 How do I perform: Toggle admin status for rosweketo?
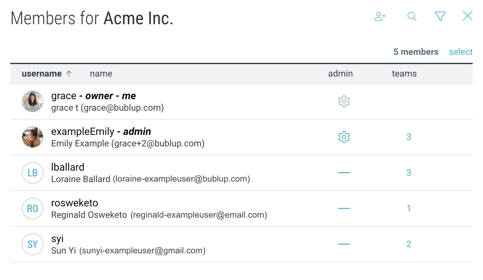click(x=344, y=209)
